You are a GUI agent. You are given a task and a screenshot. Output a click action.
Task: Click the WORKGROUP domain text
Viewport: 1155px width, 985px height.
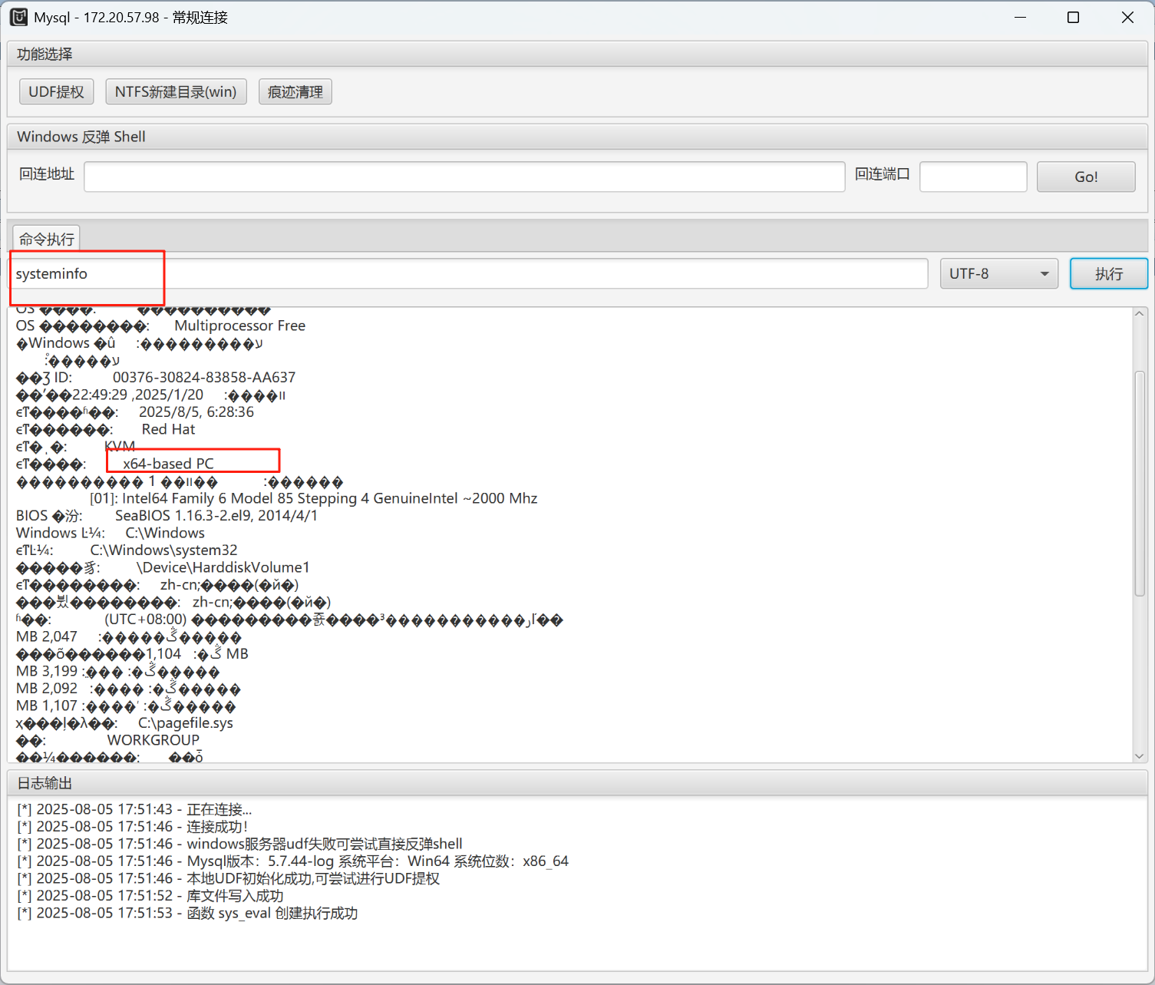click(x=153, y=740)
